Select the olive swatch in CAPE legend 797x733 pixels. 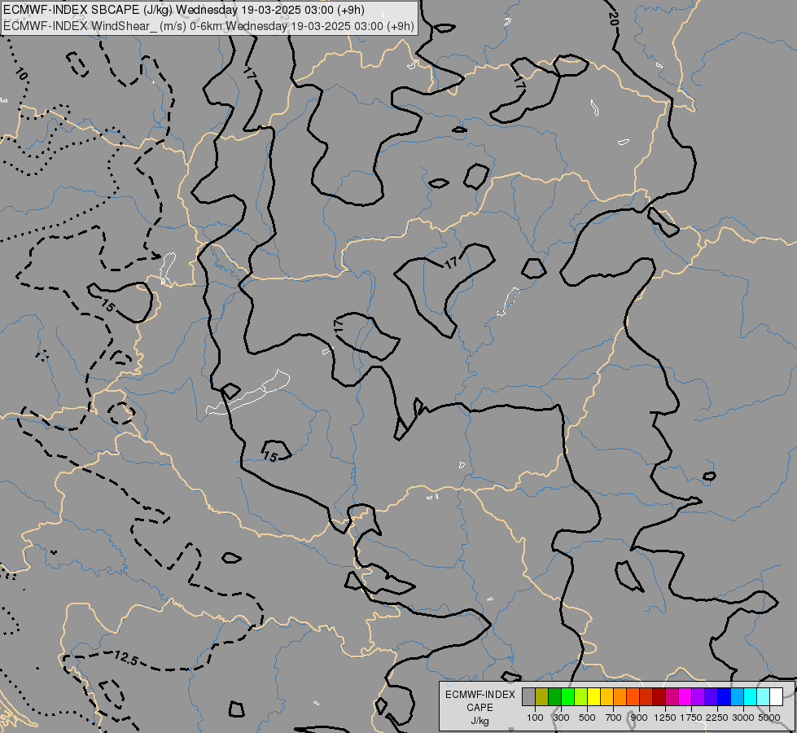tap(542, 696)
